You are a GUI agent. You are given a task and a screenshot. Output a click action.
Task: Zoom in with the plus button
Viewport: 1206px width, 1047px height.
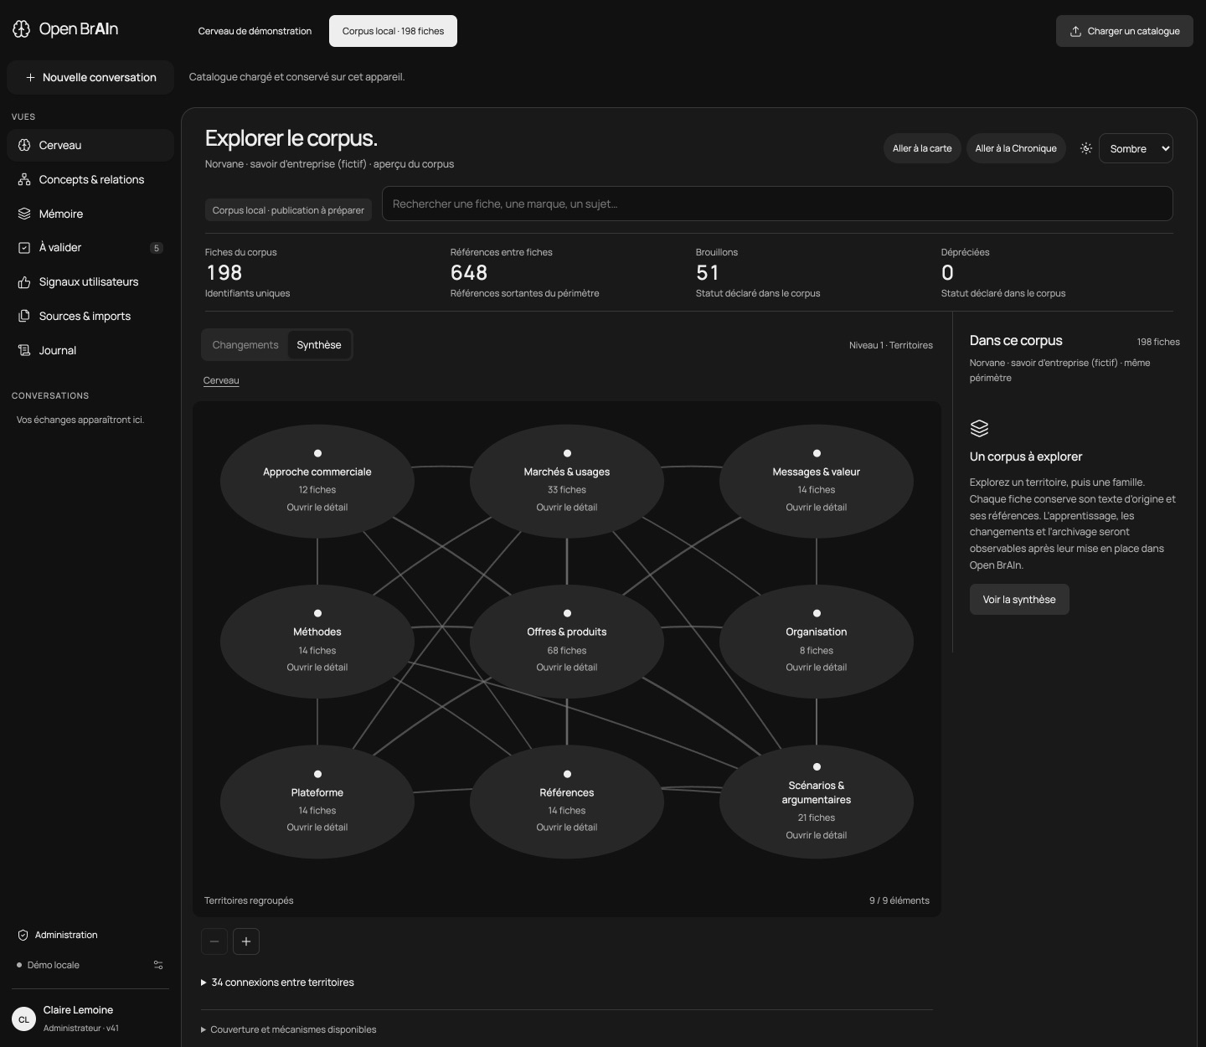pos(246,941)
